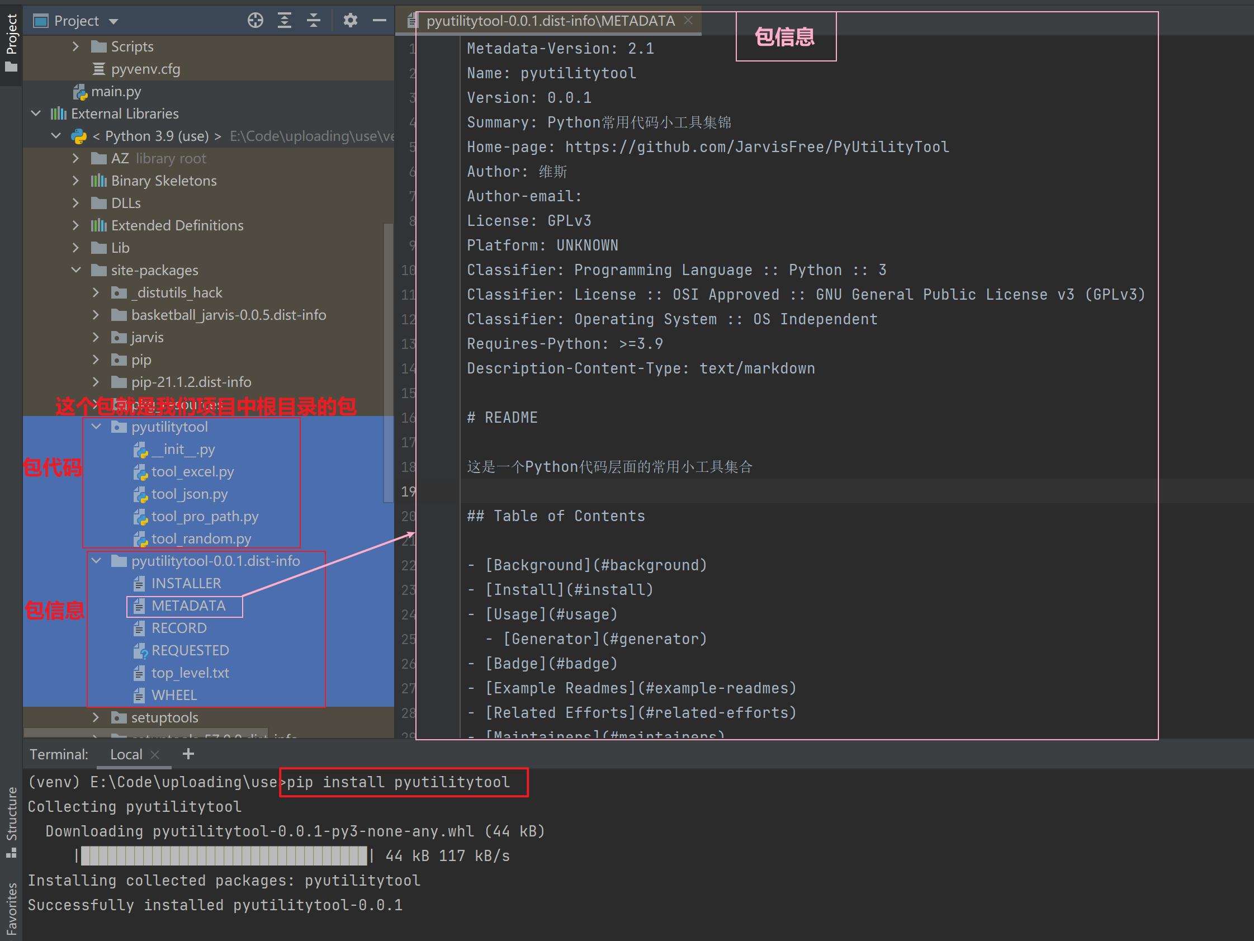The height and width of the screenshot is (941, 1254).
Task: Click the Python logo beside Python 3.9 interpreter
Action: [x=79, y=136]
